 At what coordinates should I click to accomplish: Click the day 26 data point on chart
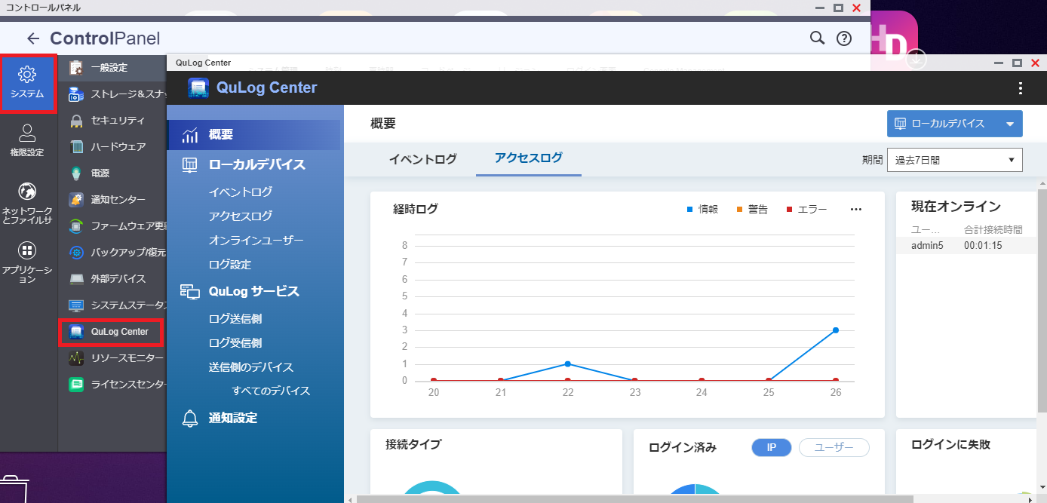(x=836, y=330)
